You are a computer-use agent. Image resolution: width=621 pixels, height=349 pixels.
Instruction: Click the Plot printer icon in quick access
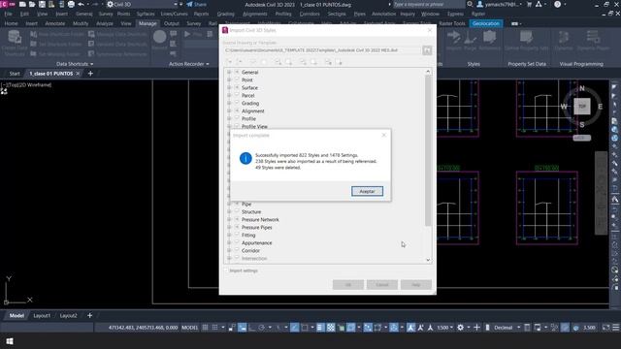coord(71,4)
